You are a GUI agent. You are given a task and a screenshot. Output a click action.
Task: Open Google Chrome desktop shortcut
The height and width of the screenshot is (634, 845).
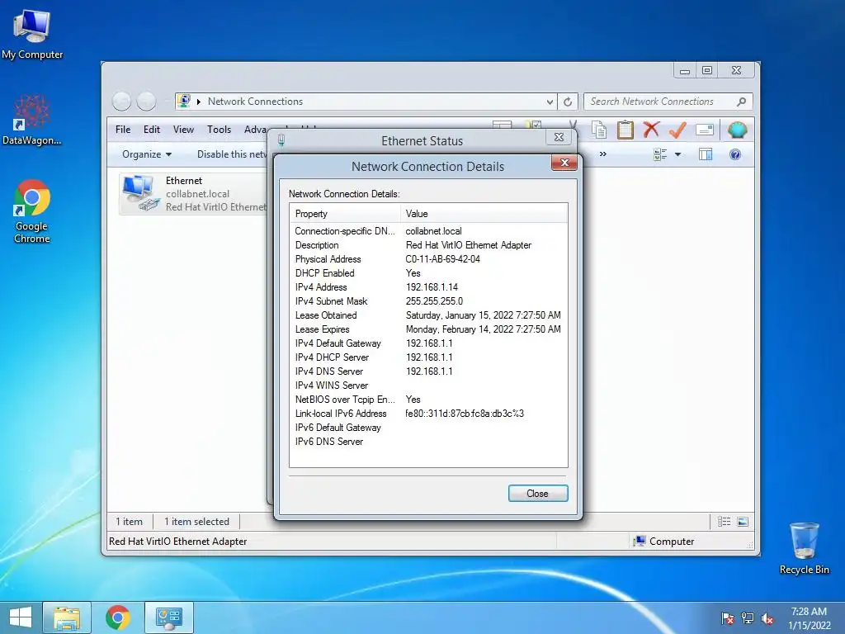tap(32, 211)
